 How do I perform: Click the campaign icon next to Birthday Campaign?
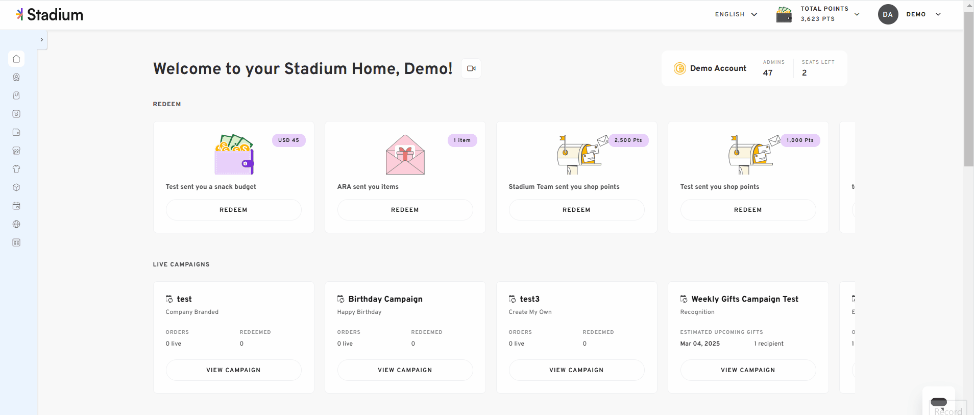coord(341,299)
